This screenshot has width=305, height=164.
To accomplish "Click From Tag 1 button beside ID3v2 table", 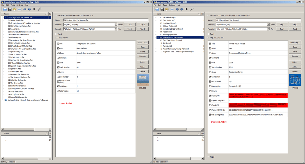I will pos(295,42).
